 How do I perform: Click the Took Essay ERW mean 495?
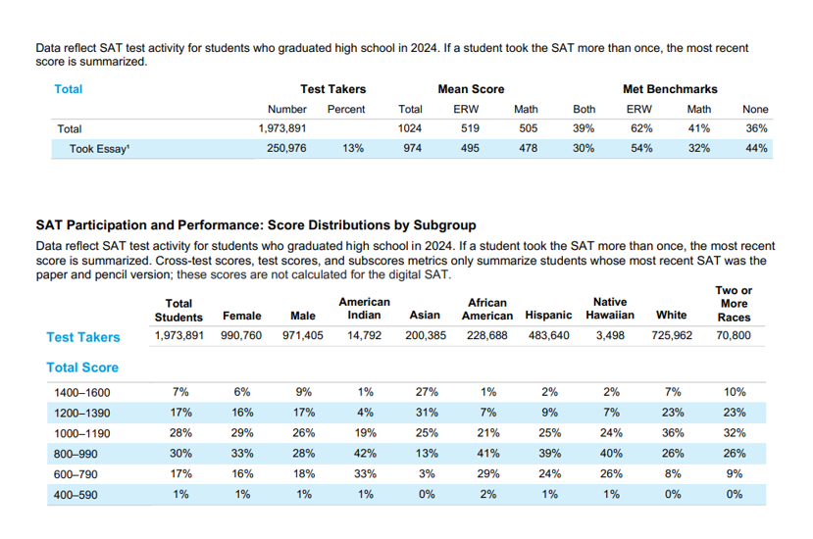[471, 148]
